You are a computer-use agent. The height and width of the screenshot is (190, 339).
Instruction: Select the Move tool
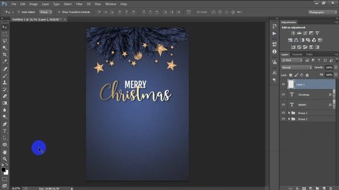(5, 27)
